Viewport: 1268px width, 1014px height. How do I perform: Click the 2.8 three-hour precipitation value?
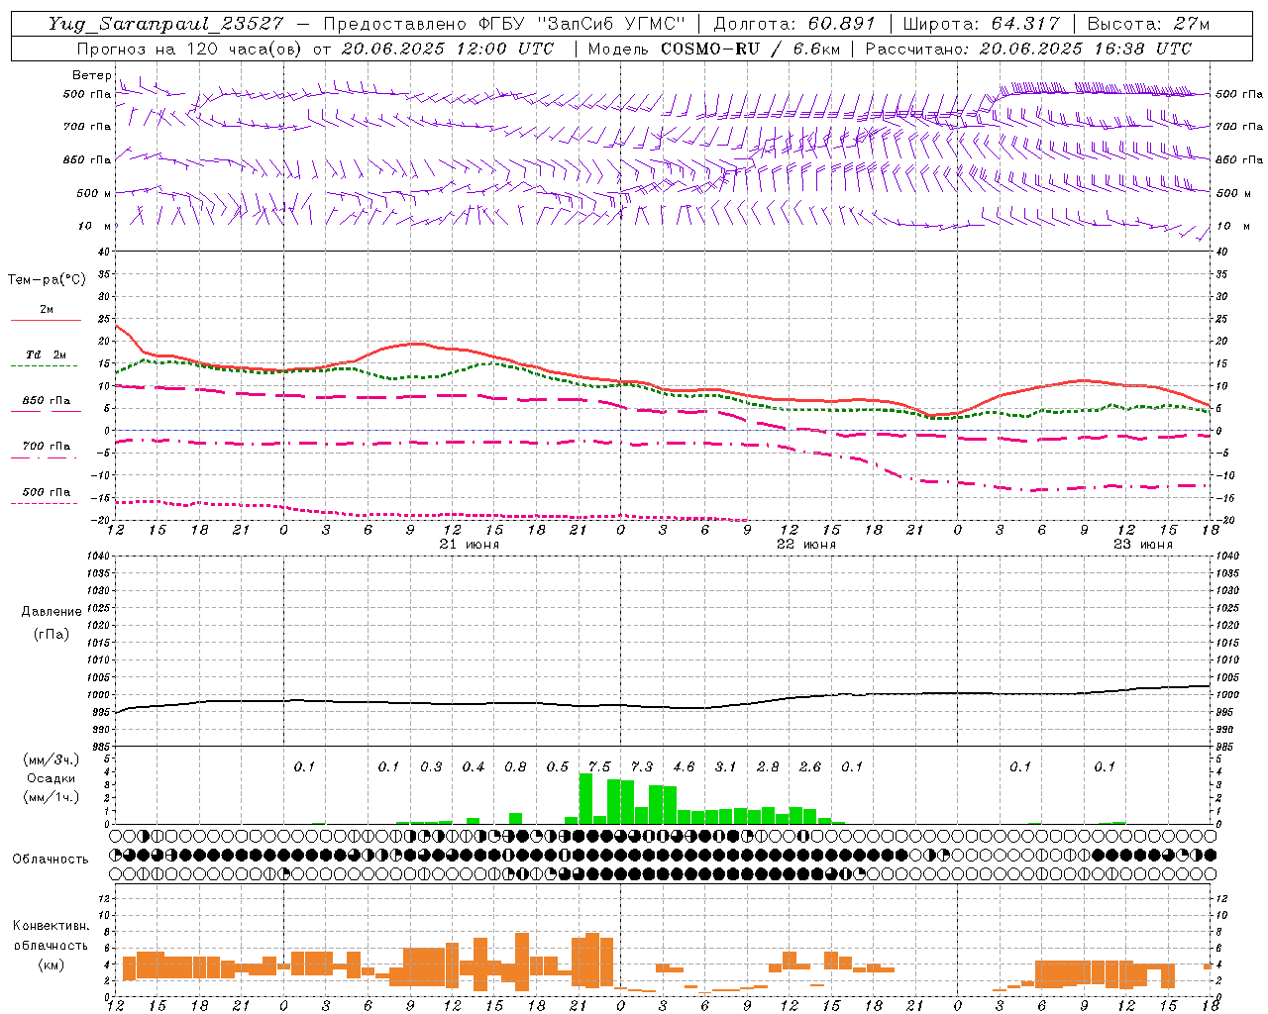pos(768,767)
